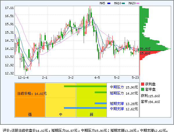Click the teal MA10 legend swatch
174x132 pixels.
(124, 3)
